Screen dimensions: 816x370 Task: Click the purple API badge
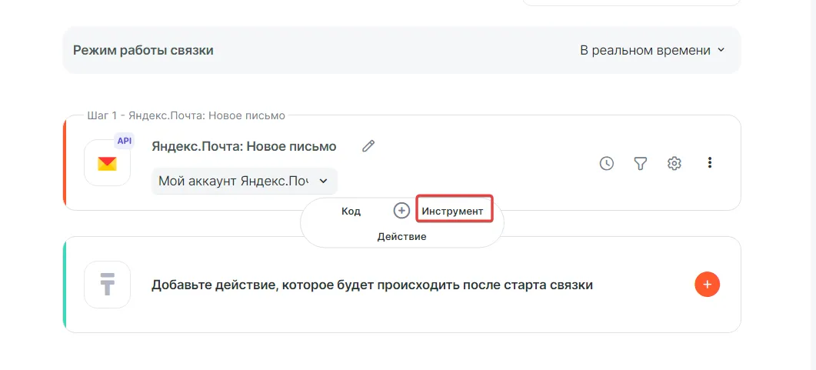(125, 141)
